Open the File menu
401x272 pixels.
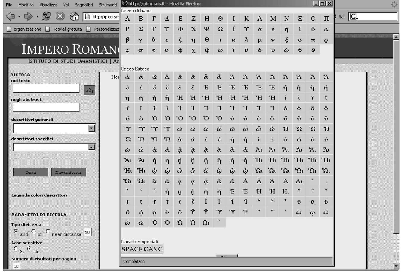coord(9,5)
